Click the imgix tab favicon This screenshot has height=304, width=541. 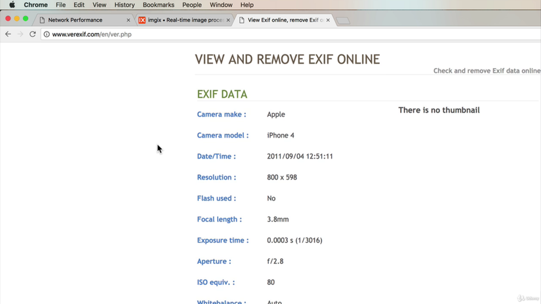142,20
